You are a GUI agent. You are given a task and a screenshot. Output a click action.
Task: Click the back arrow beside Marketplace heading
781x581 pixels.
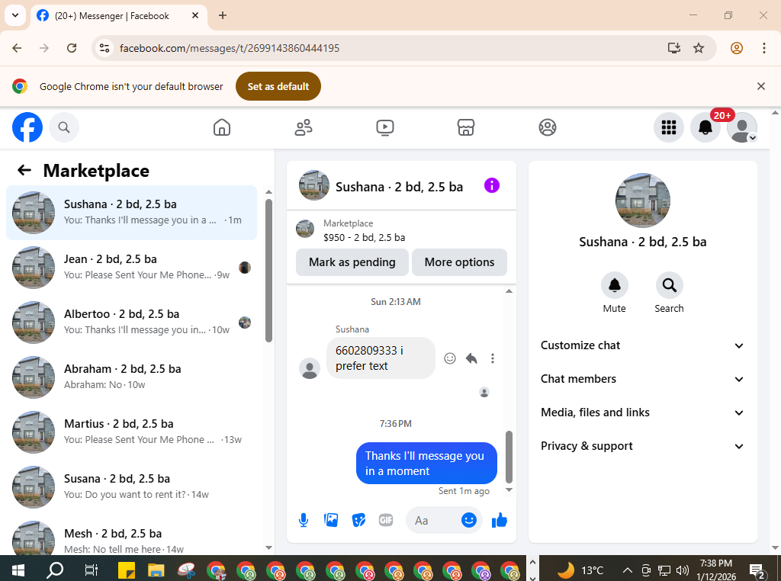[24, 171]
